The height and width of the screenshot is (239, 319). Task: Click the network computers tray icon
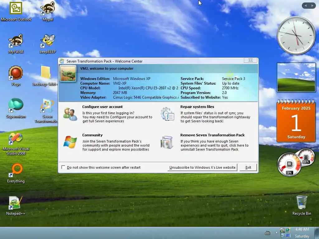coord(288,230)
